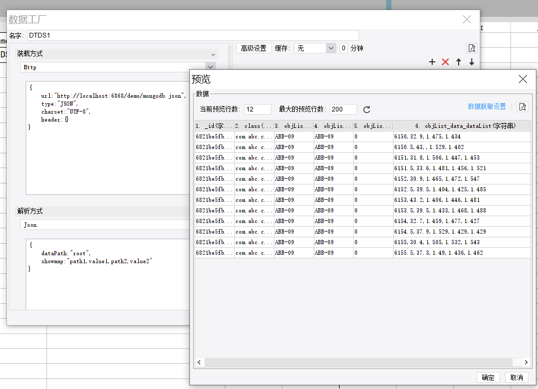Close the 预览 dialog window
The height and width of the screenshot is (389, 538).
coord(522,79)
